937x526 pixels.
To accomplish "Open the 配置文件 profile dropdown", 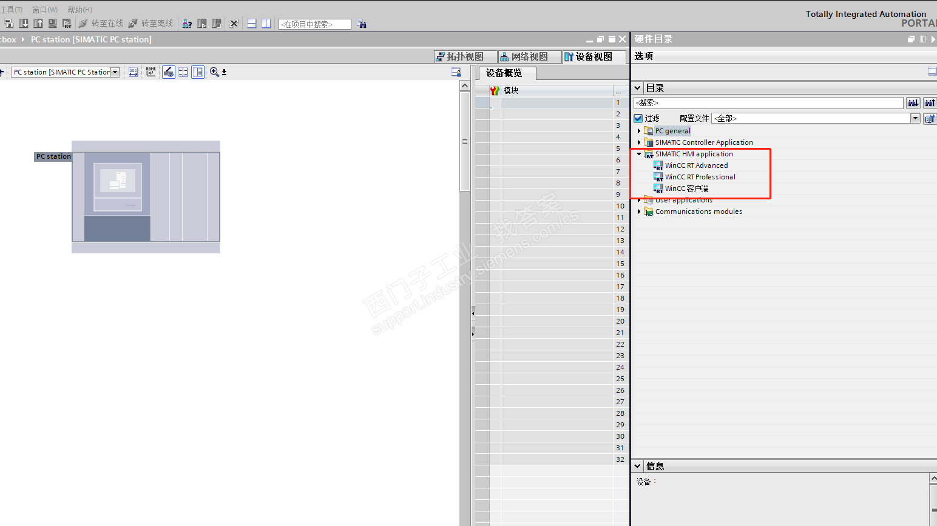I will click(915, 118).
